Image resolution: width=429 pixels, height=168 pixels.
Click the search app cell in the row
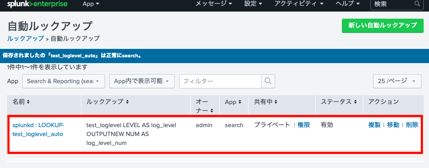click(234, 125)
